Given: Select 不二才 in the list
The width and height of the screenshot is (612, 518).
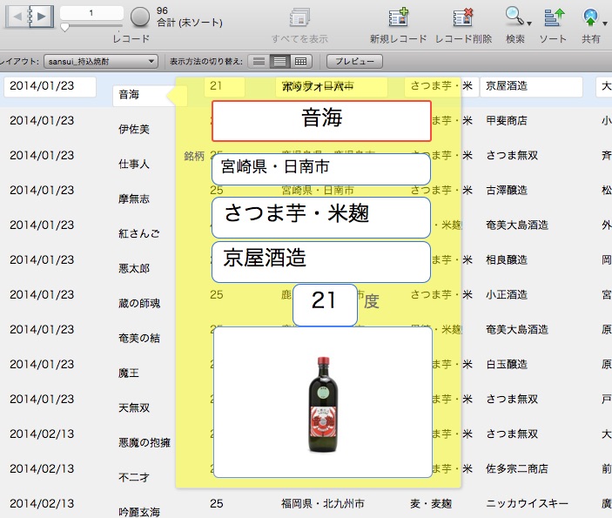Looking at the screenshot, I should coord(134,477).
